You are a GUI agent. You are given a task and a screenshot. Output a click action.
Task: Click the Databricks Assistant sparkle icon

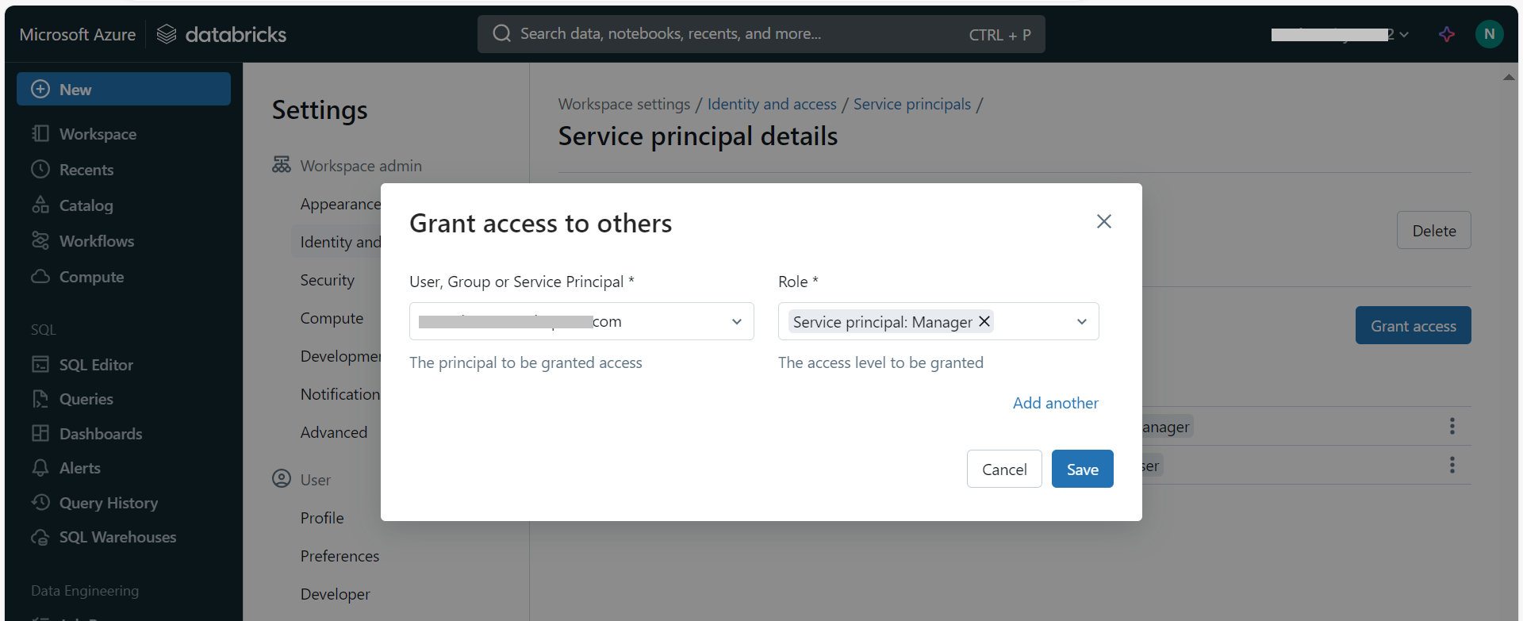pyautogui.click(x=1447, y=34)
